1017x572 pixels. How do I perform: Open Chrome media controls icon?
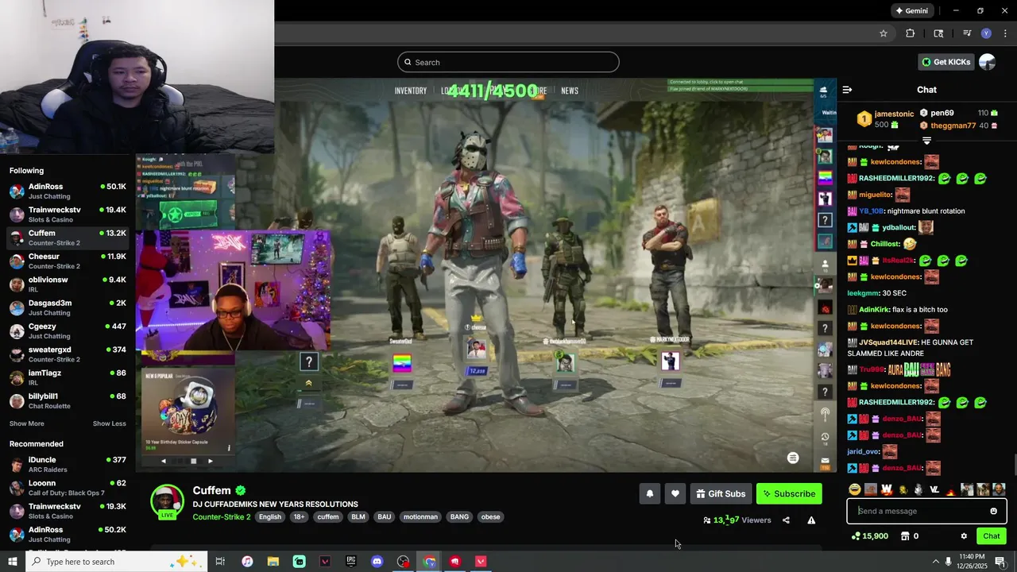[967, 33]
